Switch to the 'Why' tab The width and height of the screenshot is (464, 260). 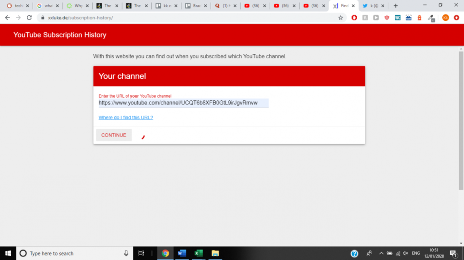click(x=77, y=5)
